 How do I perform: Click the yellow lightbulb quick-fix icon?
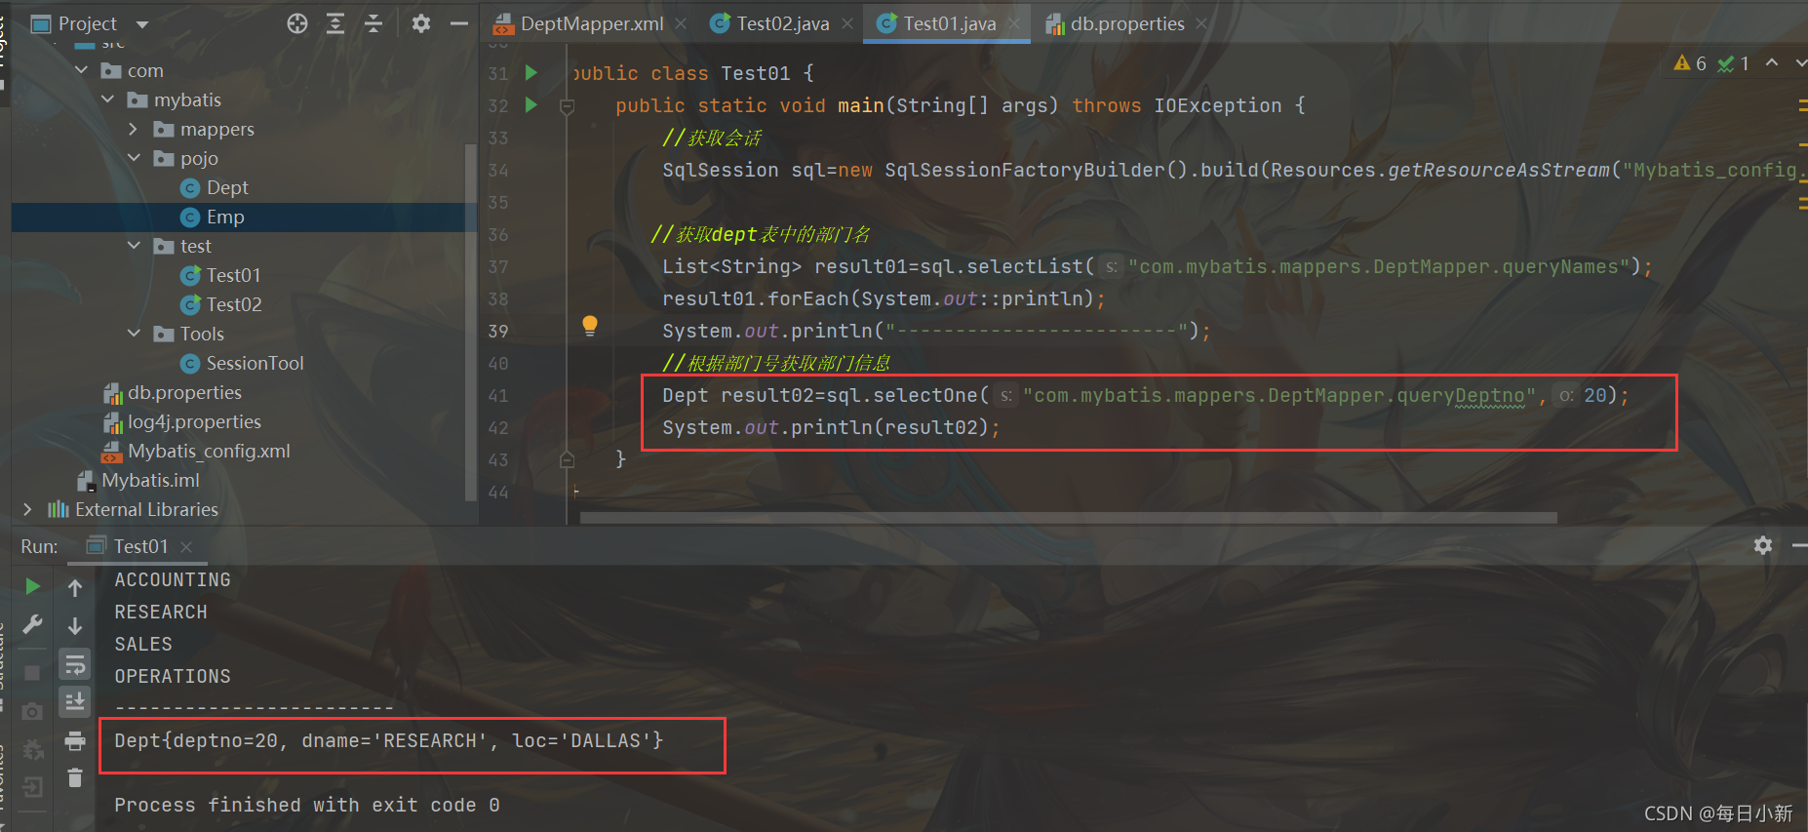pyautogui.click(x=590, y=326)
